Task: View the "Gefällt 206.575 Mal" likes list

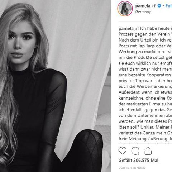Action: [x=138, y=160]
